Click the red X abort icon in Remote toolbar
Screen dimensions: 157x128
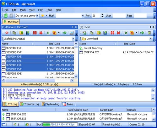click(x=41, y=33)
